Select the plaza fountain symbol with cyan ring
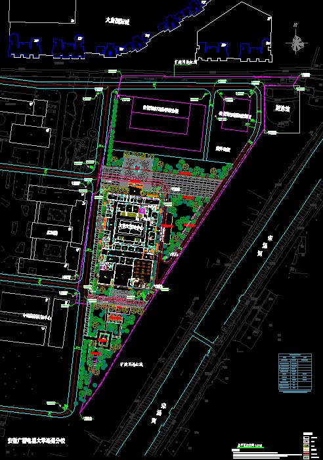The height and width of the screenshot is (460, 323). pyautogui.click(x=137, y=168)
